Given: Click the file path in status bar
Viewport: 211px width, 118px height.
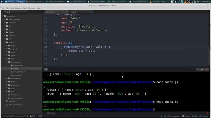Looking at the screenshot, I should pyautogui.click(x=14, y=116).
